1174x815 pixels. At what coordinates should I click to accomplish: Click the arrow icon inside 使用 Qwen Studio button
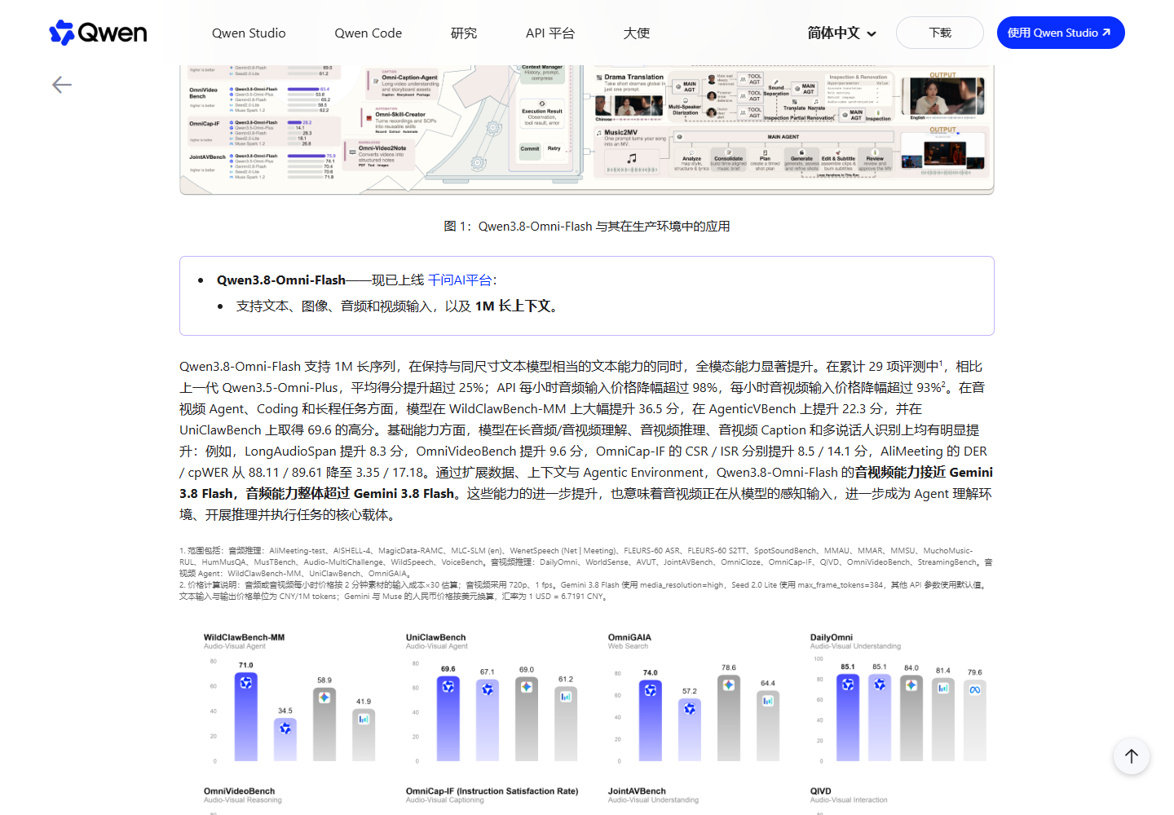pos(1107,33)
